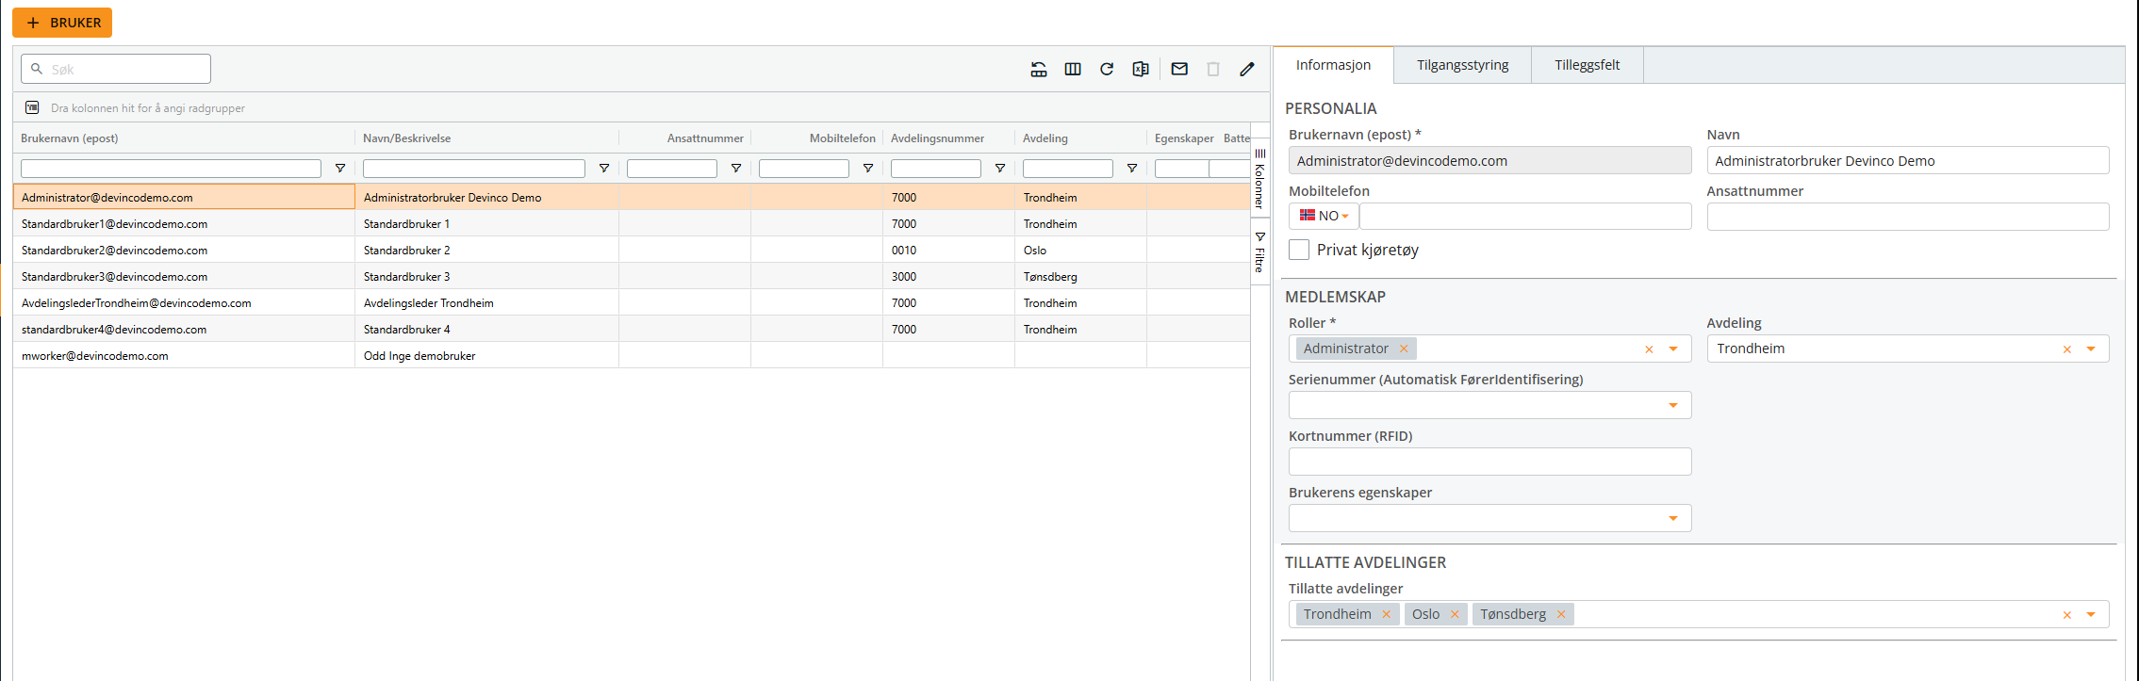The height and width of the screenshot is (681, 2139).
Task: Expand the Avdeling dropdown
Action: click(x=2091, y=349)
